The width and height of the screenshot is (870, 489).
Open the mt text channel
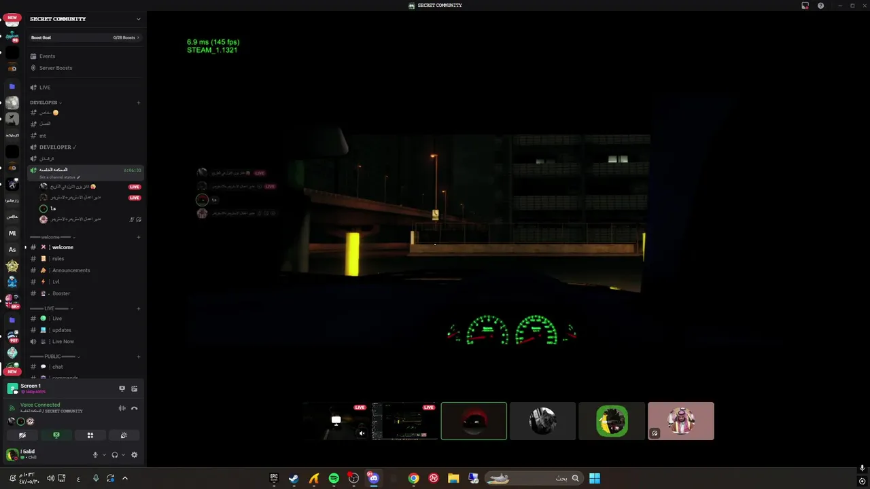(x=85, y=136)
